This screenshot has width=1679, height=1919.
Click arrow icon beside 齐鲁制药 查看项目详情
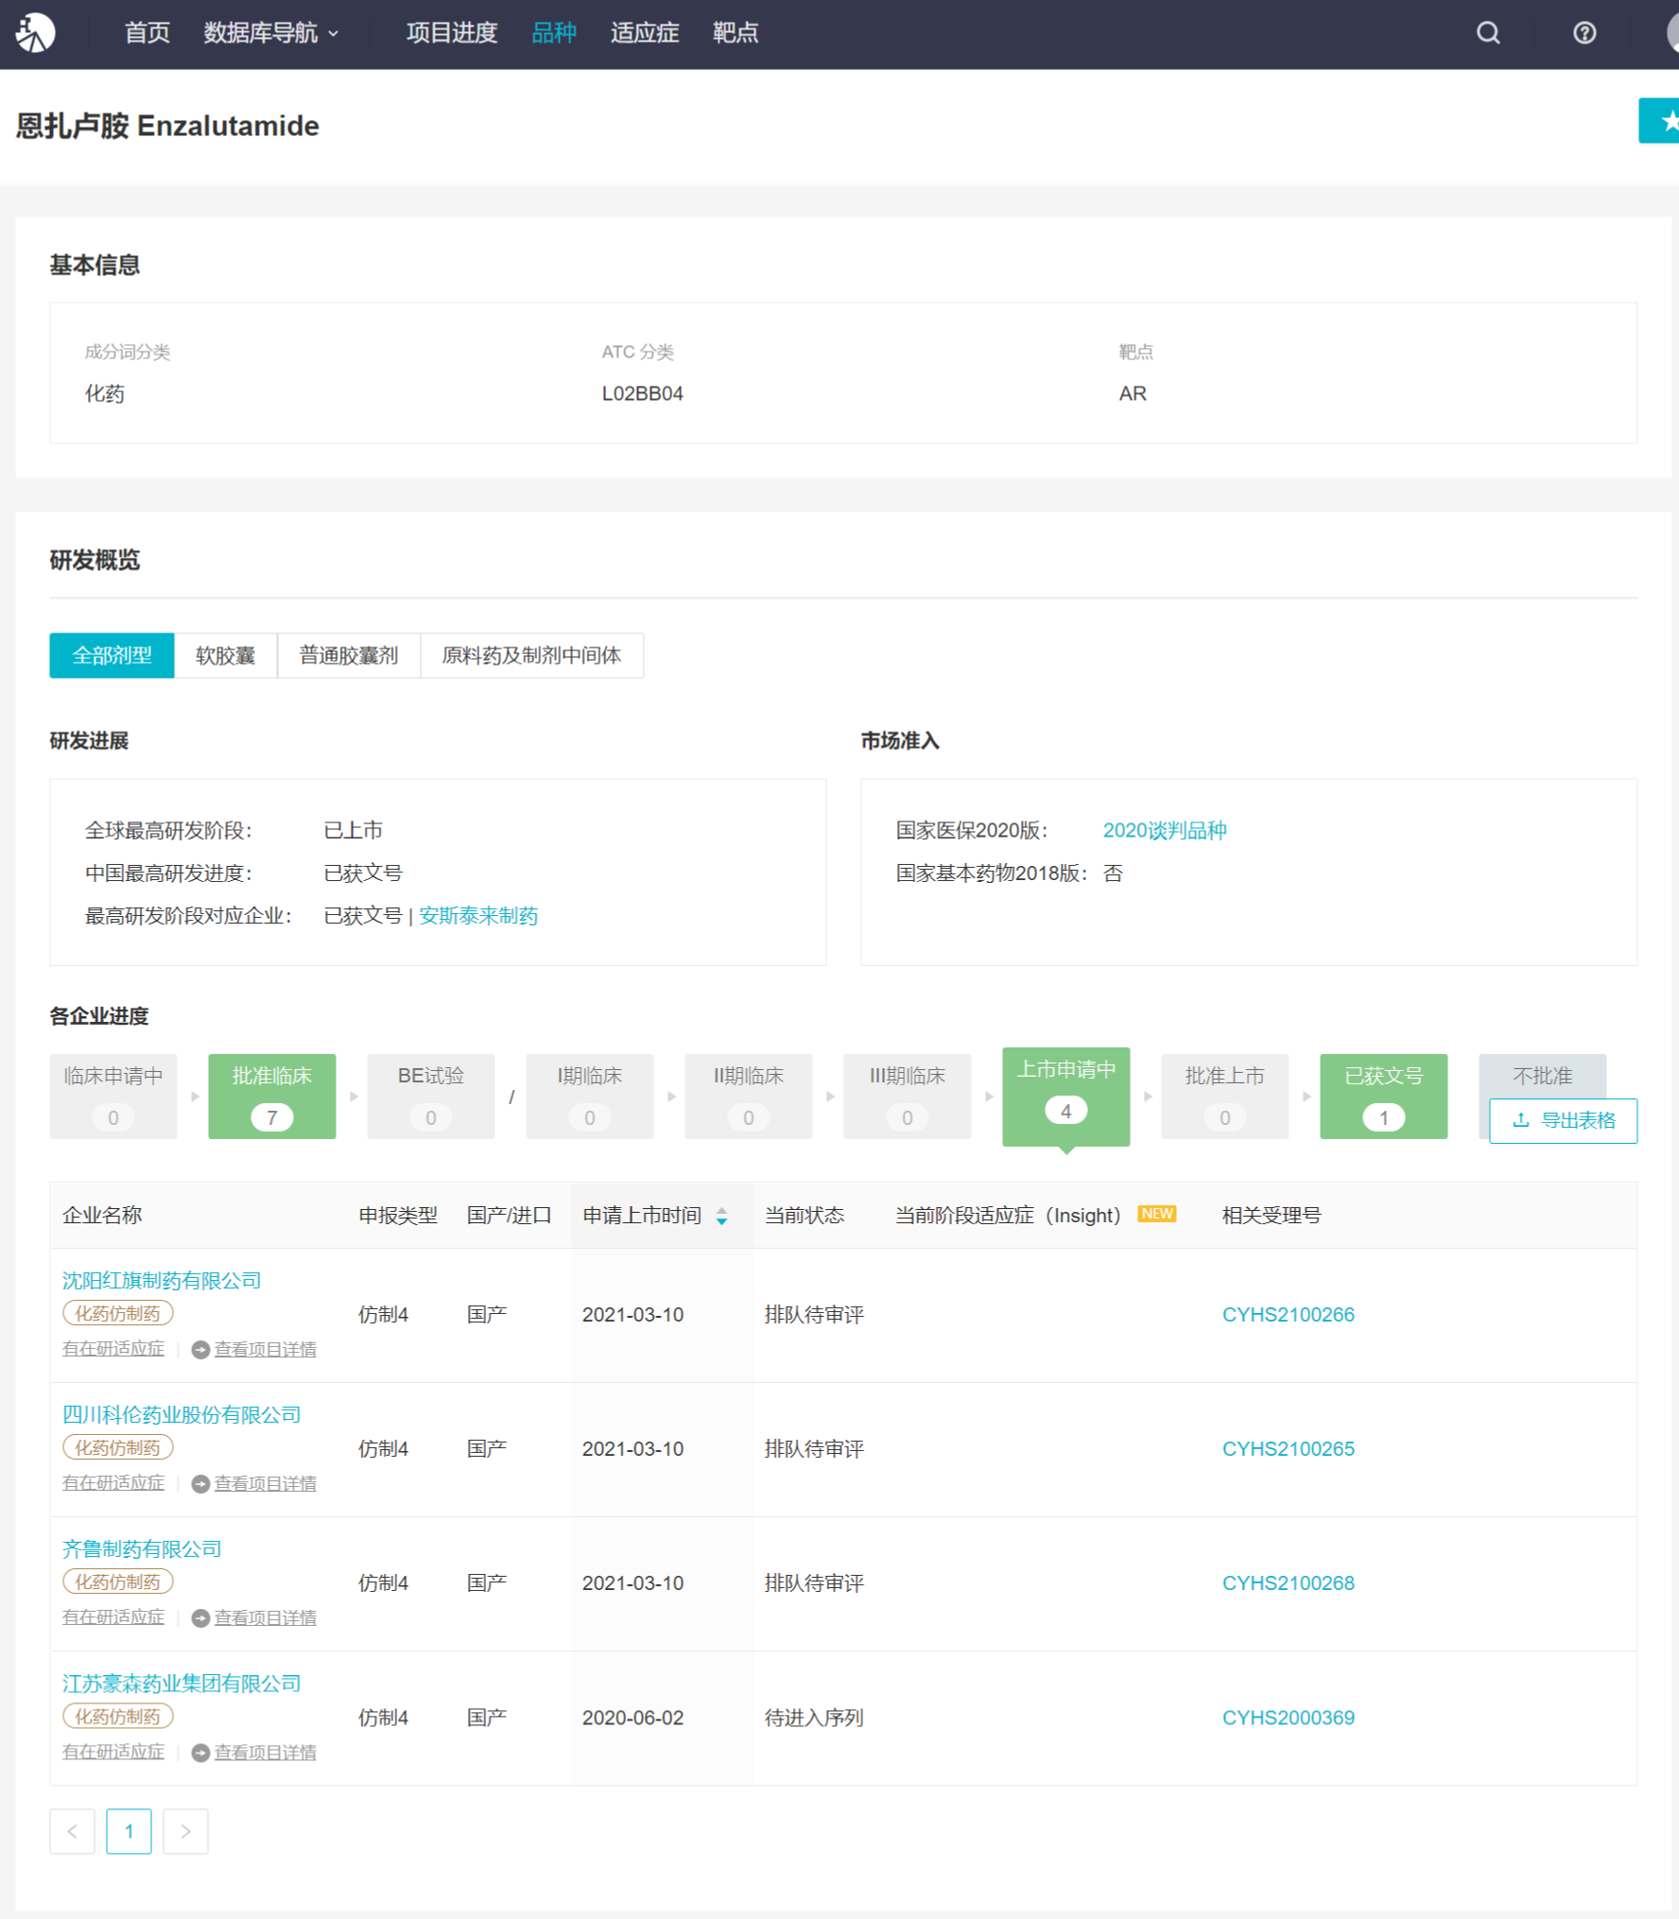200,1618
